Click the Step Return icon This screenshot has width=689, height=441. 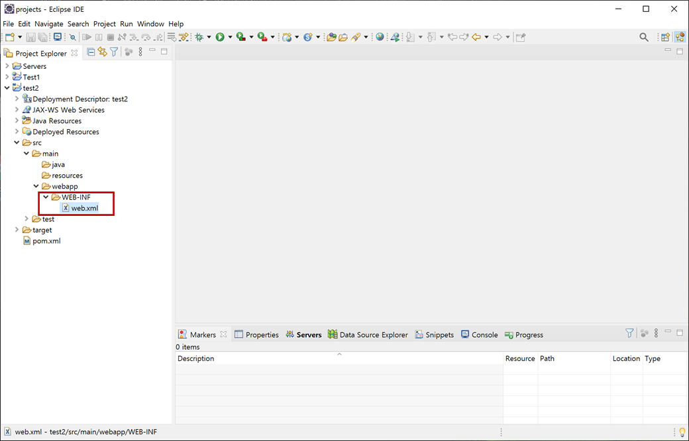pyautogui.click(x=158, y=37)
